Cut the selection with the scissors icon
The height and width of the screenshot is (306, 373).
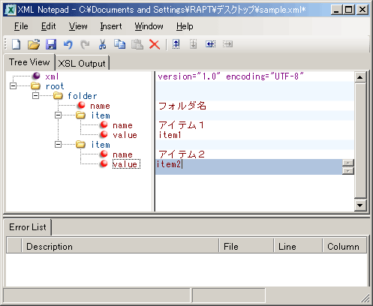coord(102,44)
